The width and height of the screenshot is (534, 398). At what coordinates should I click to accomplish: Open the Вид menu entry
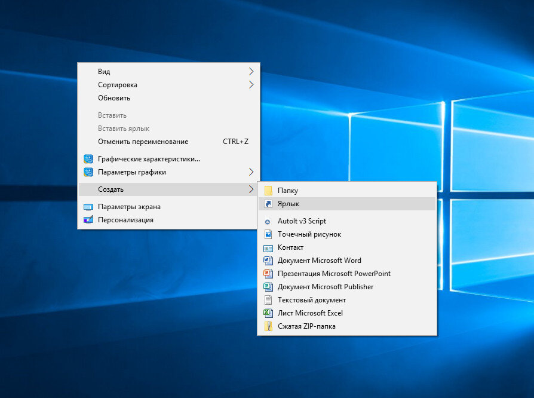click(x=169, y=72)
